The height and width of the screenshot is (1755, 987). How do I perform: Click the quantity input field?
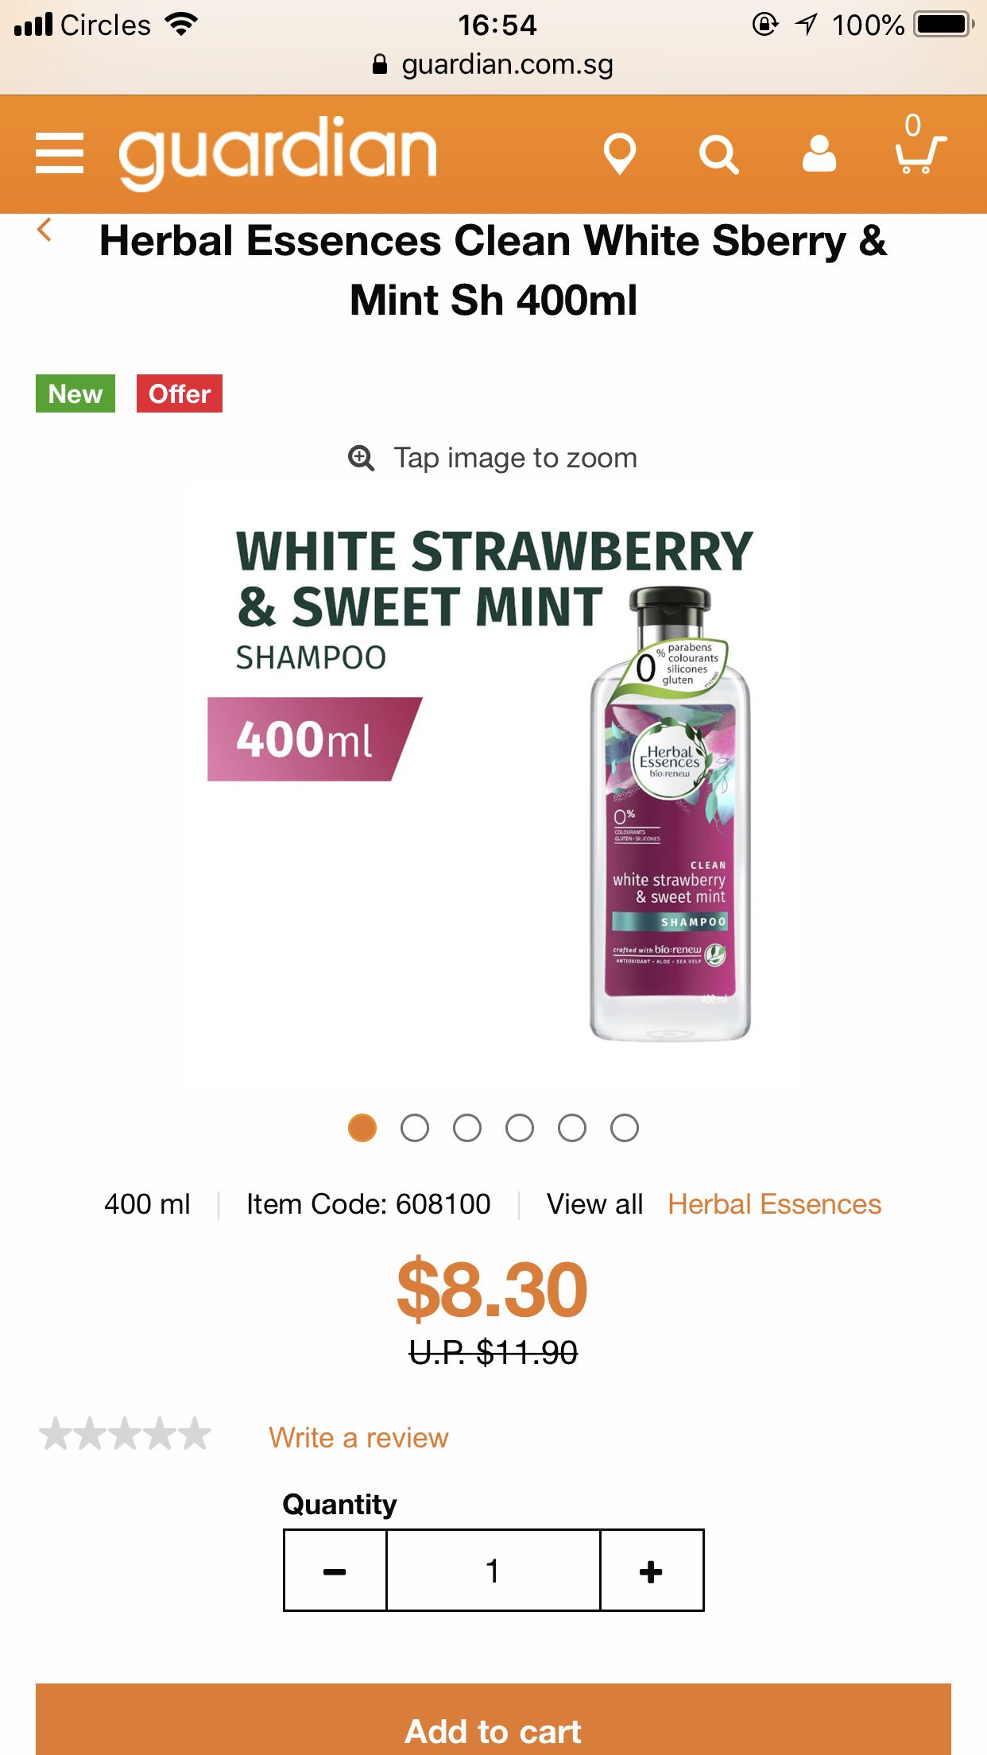(493, 1571)
